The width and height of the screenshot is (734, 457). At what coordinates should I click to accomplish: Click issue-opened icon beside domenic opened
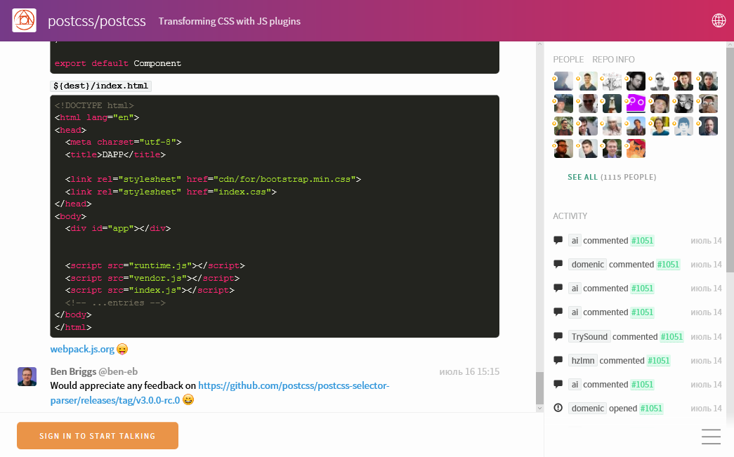[558, 408]
